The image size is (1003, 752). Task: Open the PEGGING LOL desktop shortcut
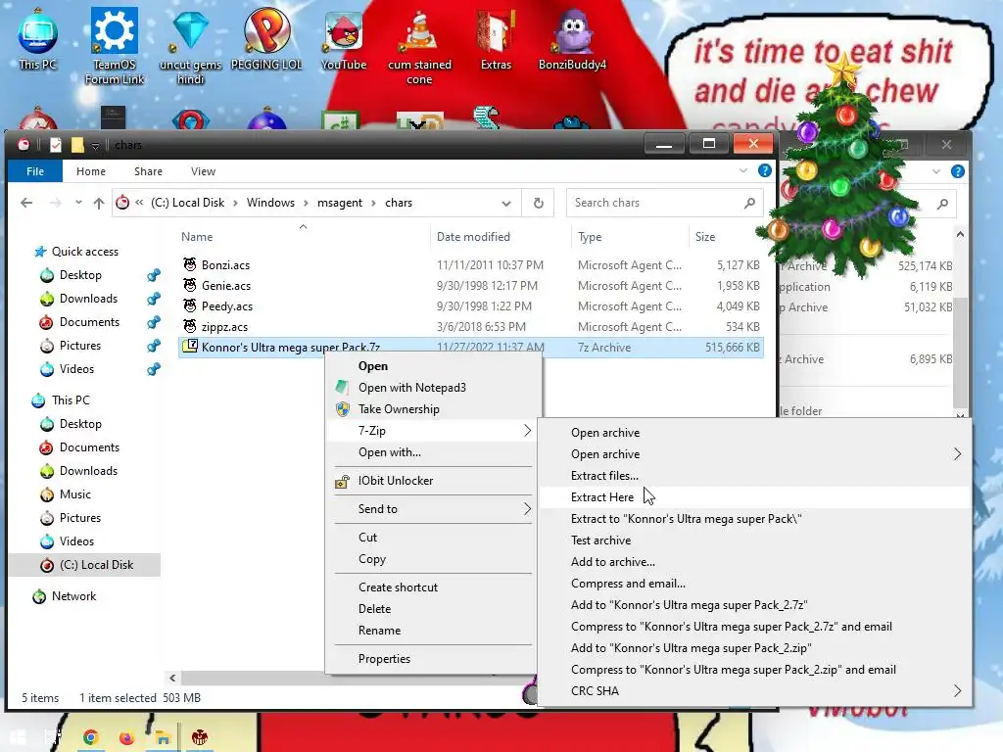tap(266, 37)
